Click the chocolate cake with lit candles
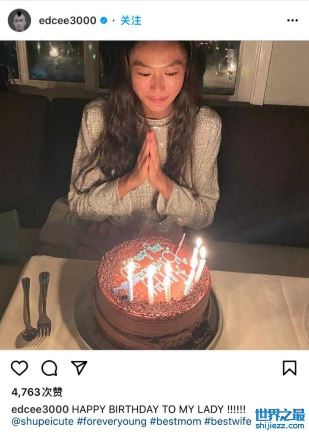This screenshot has width=309, height=432. pos(153,289)
